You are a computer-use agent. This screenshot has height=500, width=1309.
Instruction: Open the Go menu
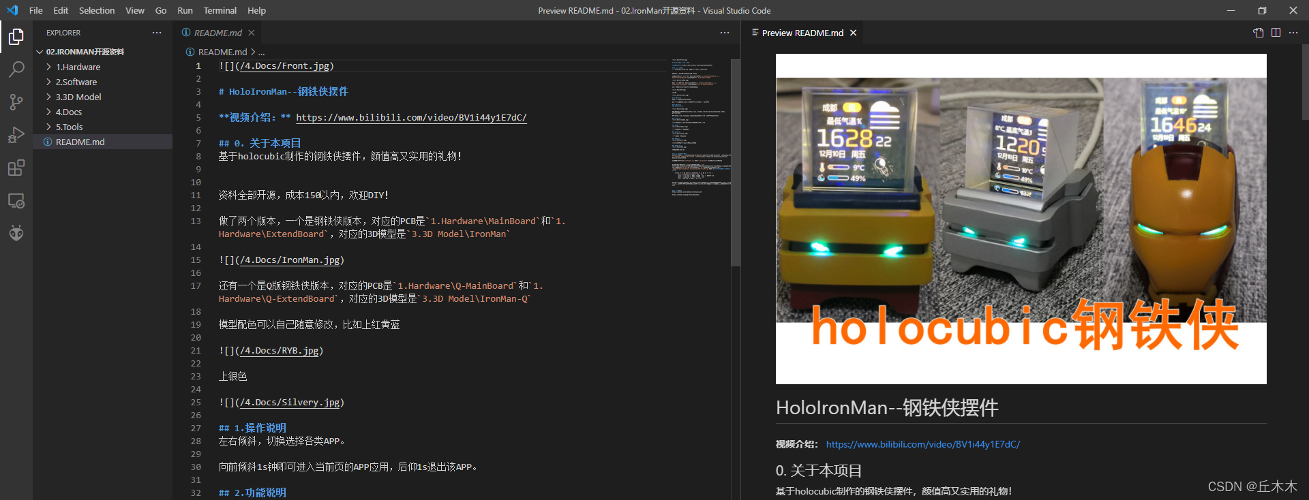(161, 10)
